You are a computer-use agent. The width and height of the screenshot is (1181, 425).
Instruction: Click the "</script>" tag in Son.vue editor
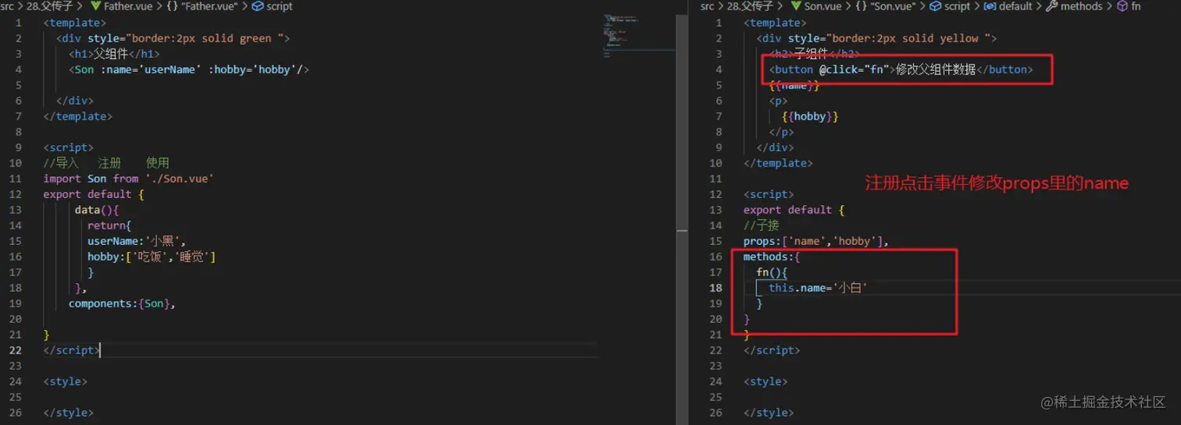[772, 350]
